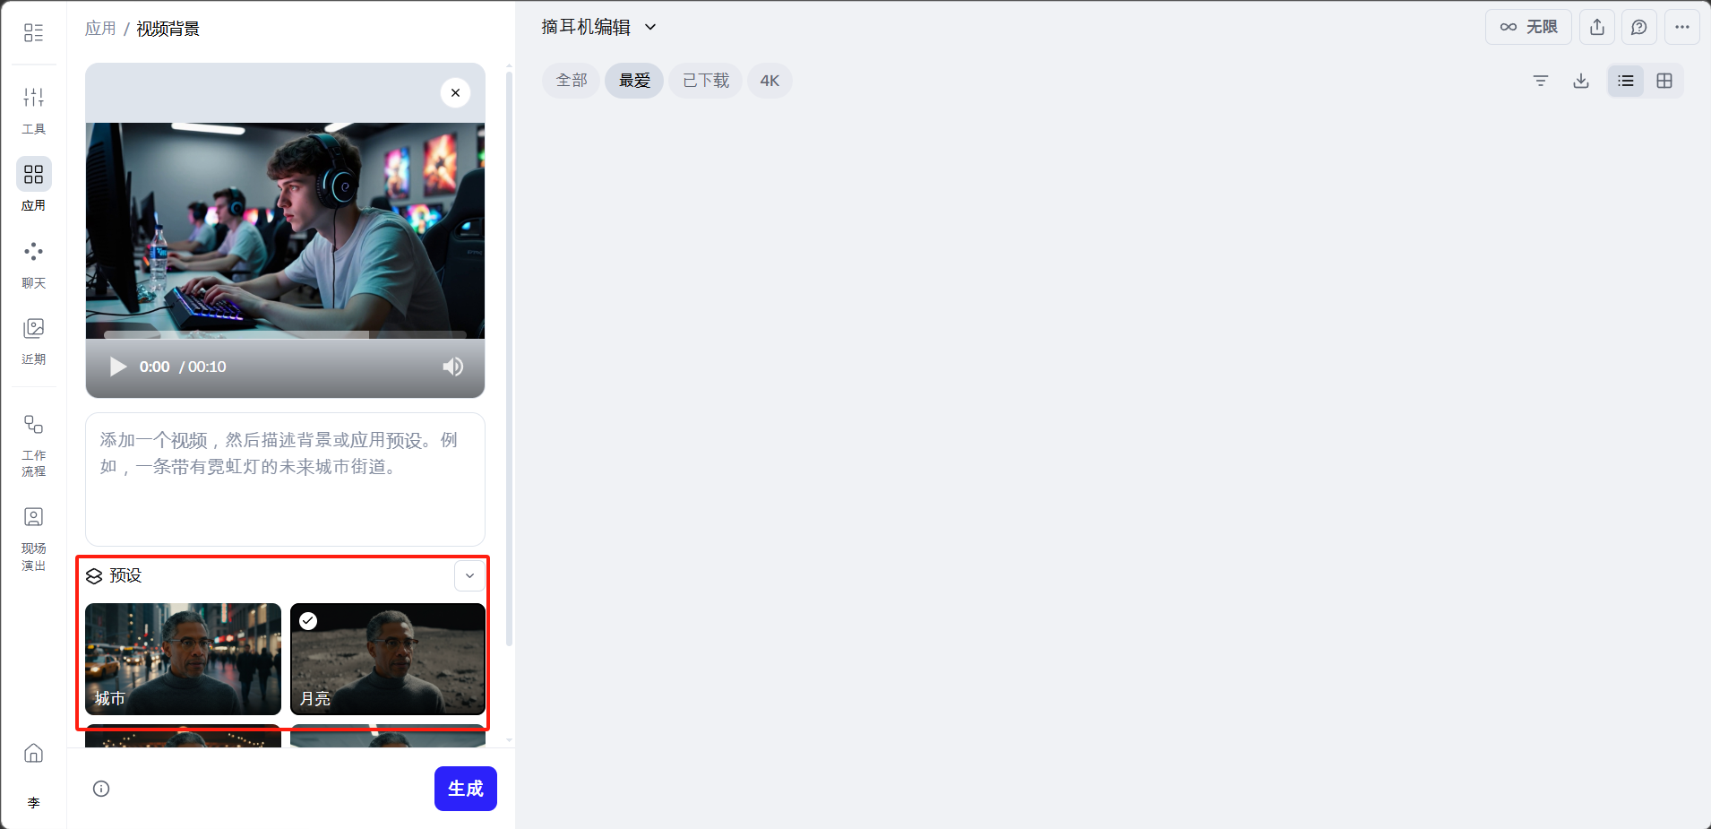Click the share upload icon at top right
Image resolution: width=1711 pixels, height=829 pixels.
tap(1597, 27)
